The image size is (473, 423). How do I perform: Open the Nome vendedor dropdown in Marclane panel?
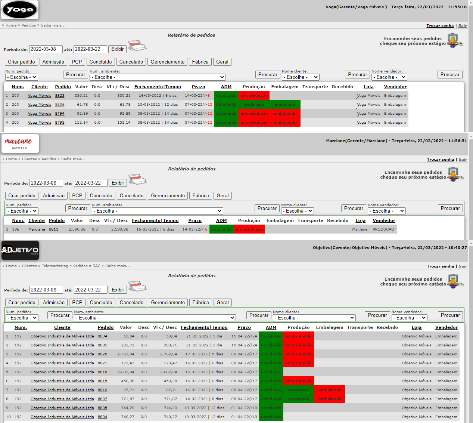tap(387, 211)
